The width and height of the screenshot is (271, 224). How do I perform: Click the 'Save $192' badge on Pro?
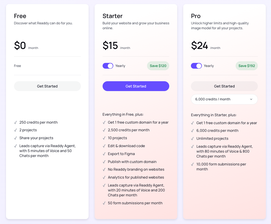[247, 66]
